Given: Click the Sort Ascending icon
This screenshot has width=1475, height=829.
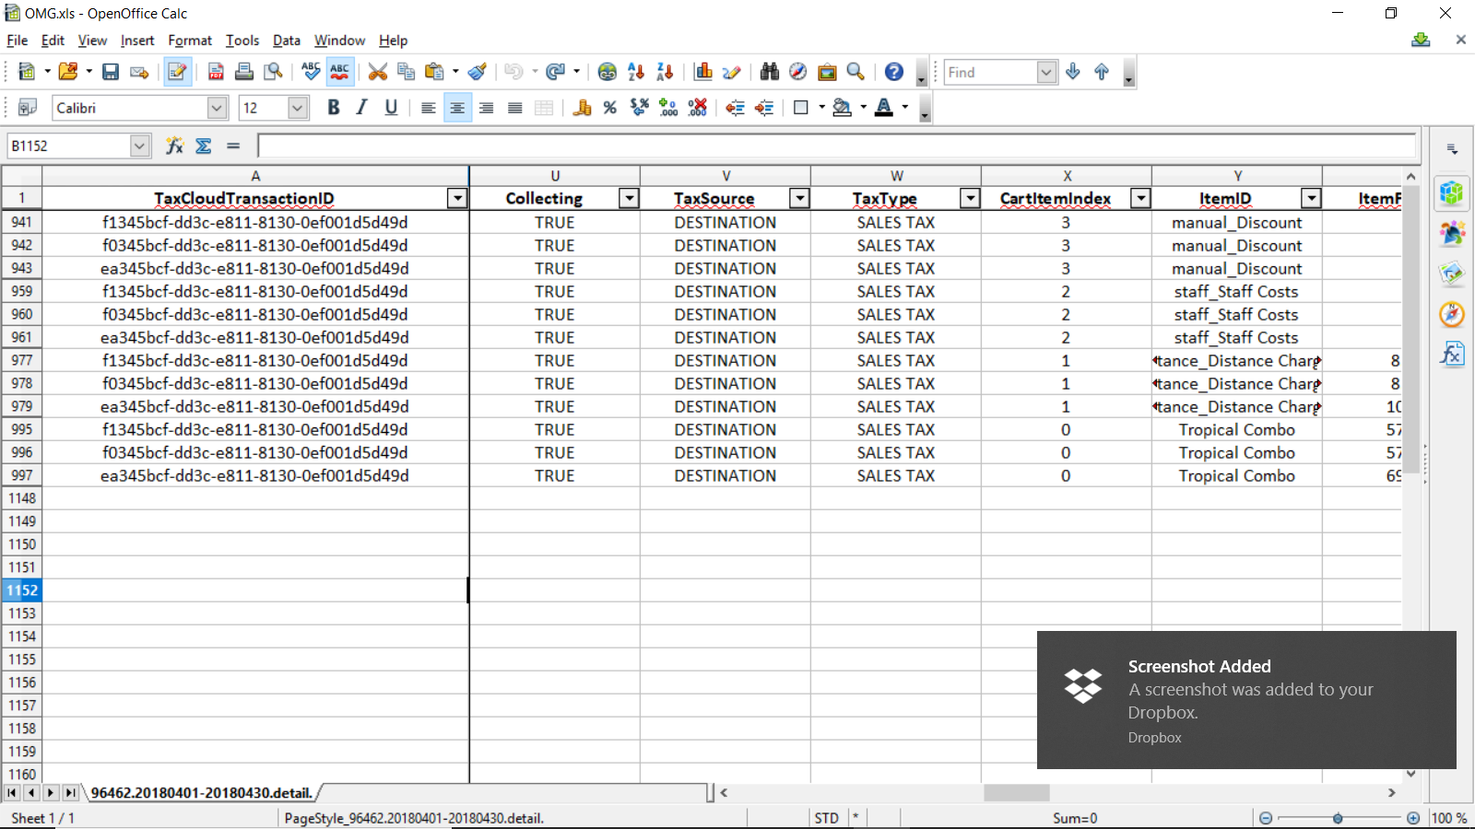Looking at the screenshot, I should pyautogui.click(x=635, y=72).
